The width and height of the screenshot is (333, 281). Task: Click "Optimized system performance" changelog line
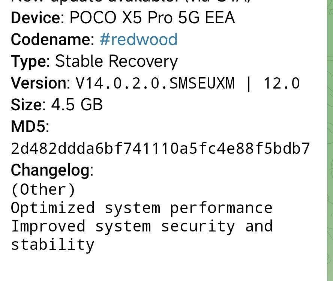[141, 208]
